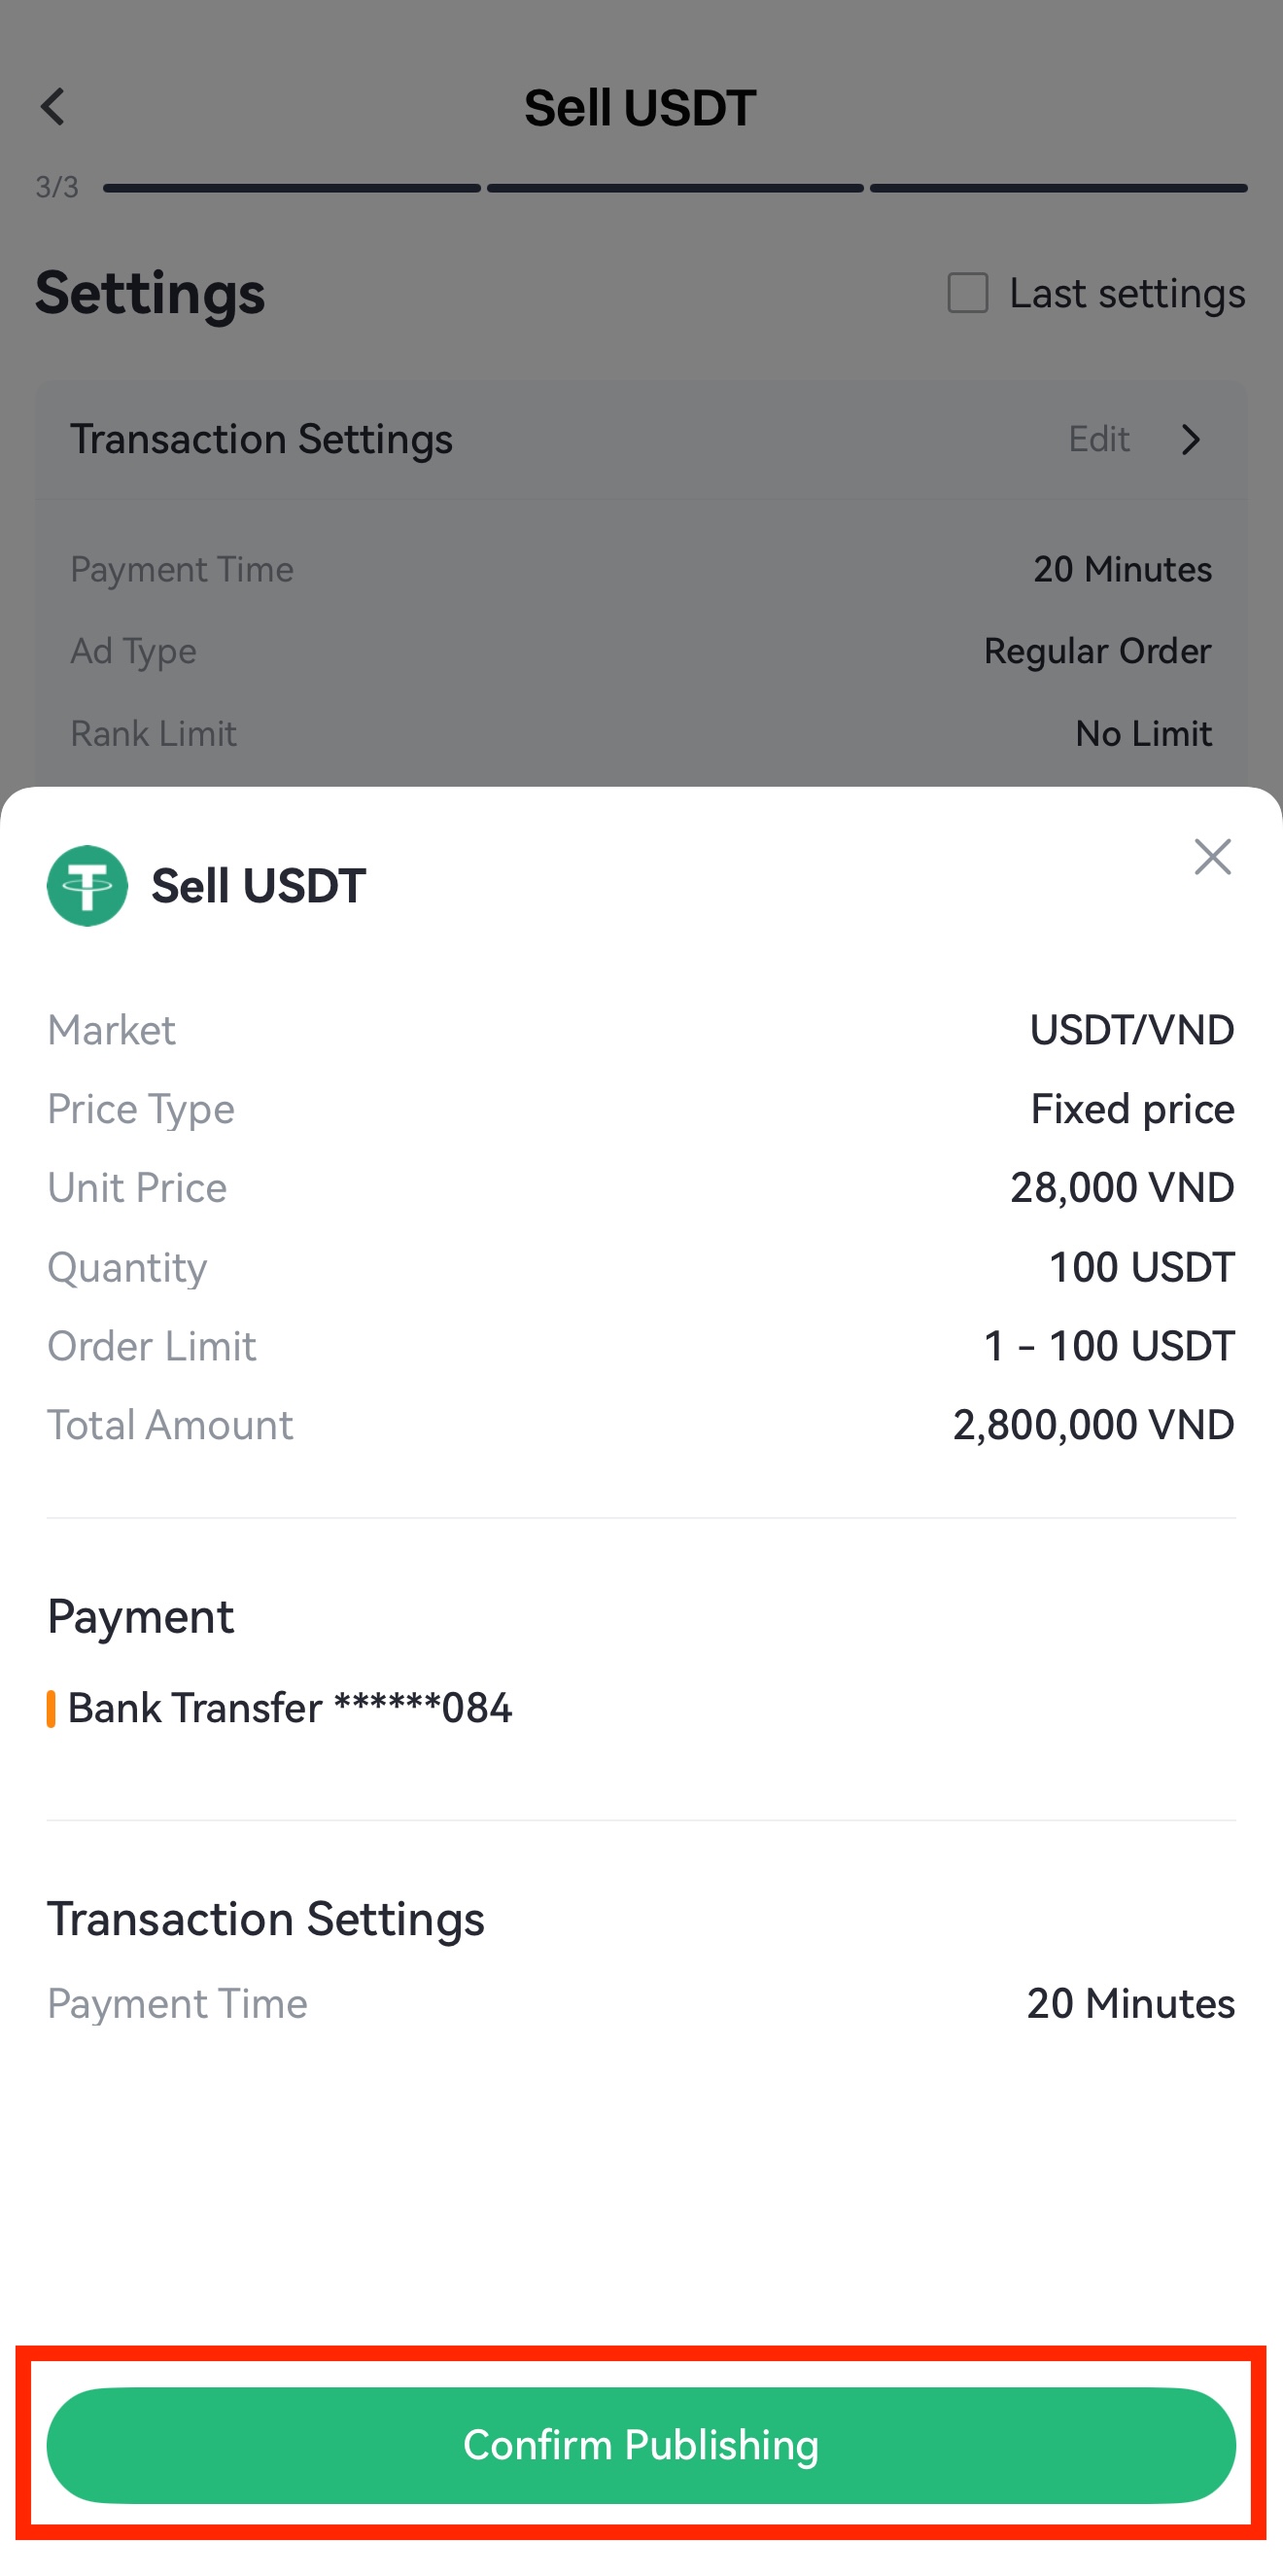Screen dimensions: 1283x2576
Task: Tap the Quantity 100 USDT value
Action: (1141, 1267)
